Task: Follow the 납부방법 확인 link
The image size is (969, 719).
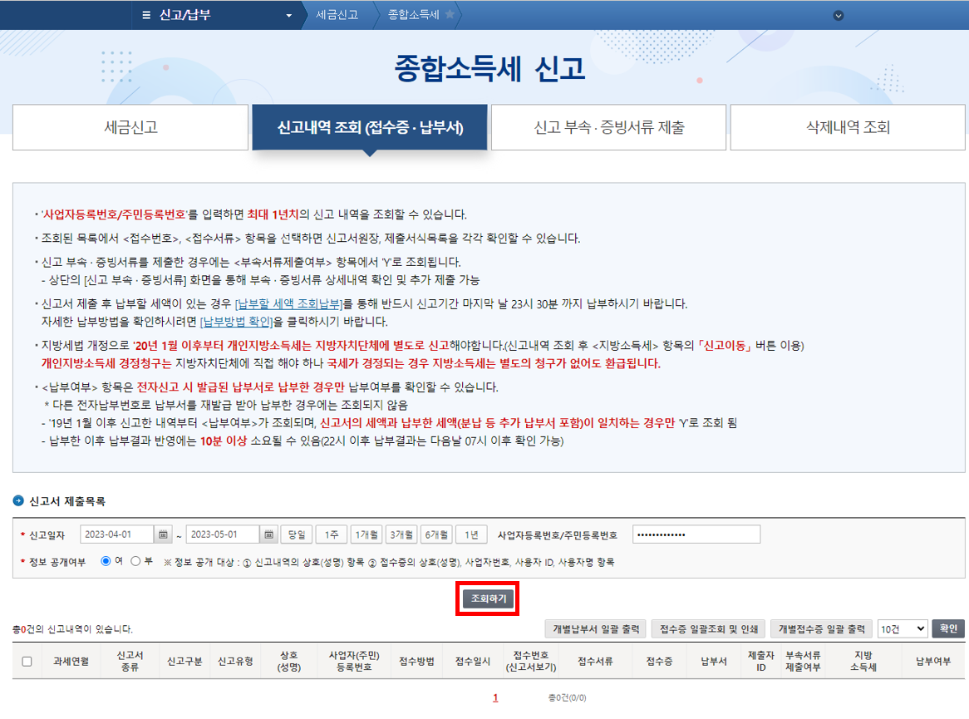Action: pos(237,322)
